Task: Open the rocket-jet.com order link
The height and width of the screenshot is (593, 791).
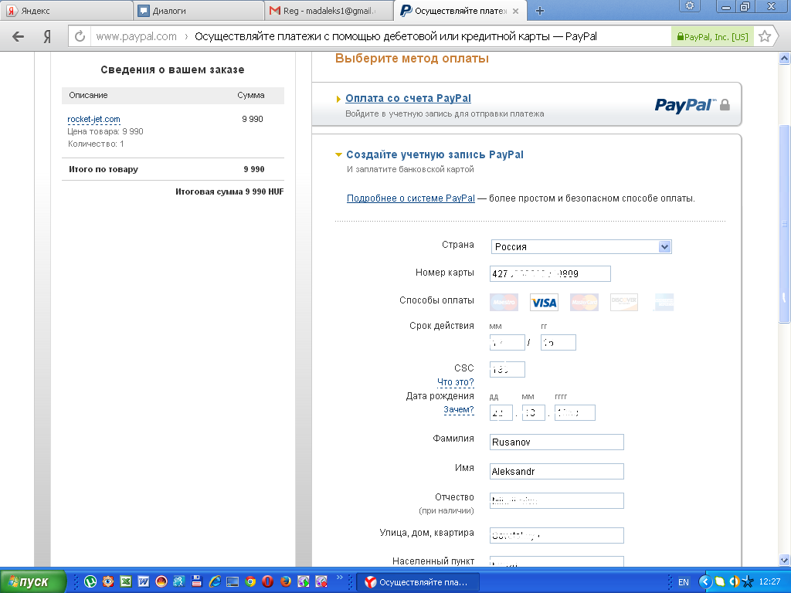Action: click(x=93, y=119)
